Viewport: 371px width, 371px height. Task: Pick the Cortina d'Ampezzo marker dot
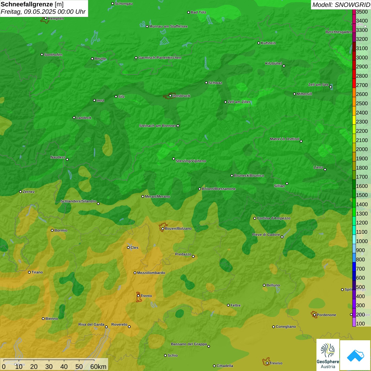pos(255,218)
